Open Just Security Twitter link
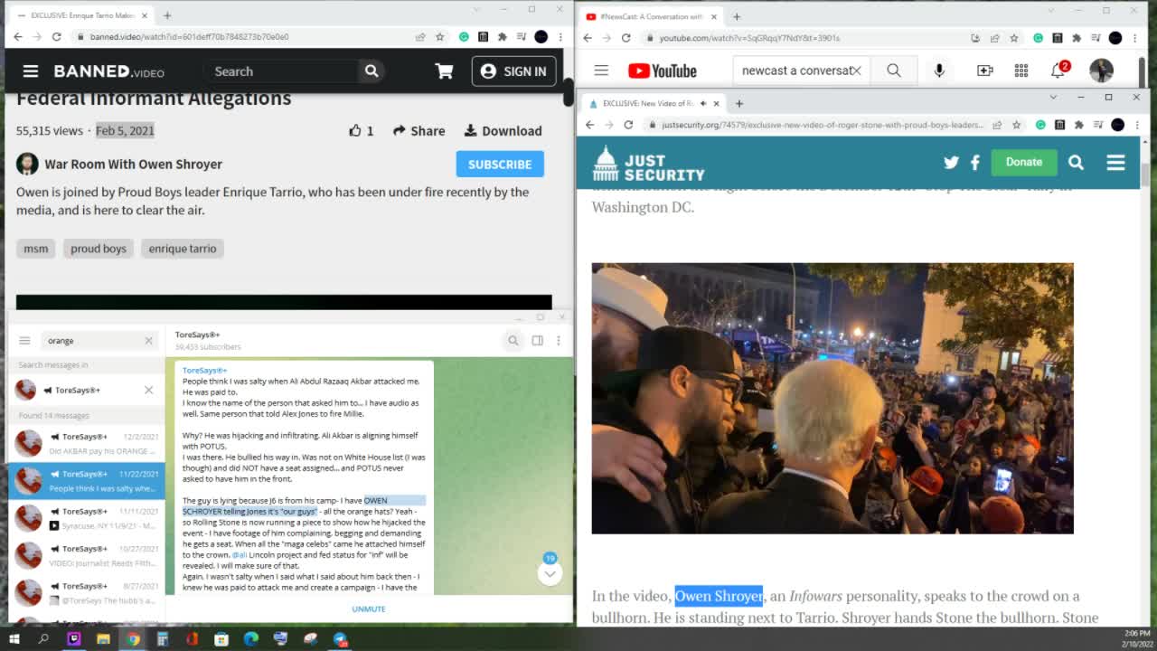1157x651 pixels. coord(951,163)
